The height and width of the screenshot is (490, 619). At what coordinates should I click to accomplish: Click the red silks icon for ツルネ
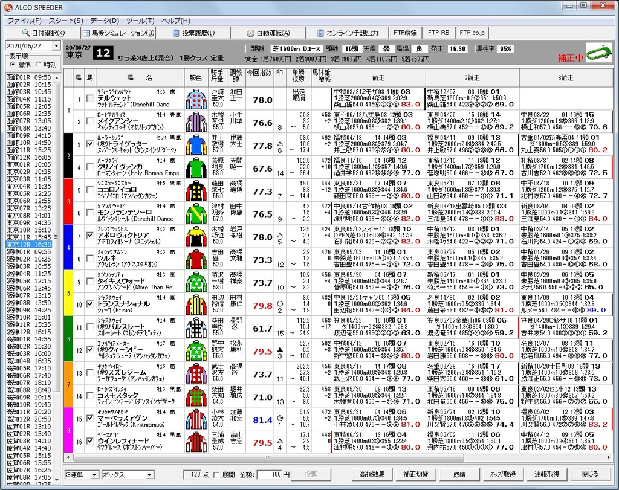coord(196,259)
